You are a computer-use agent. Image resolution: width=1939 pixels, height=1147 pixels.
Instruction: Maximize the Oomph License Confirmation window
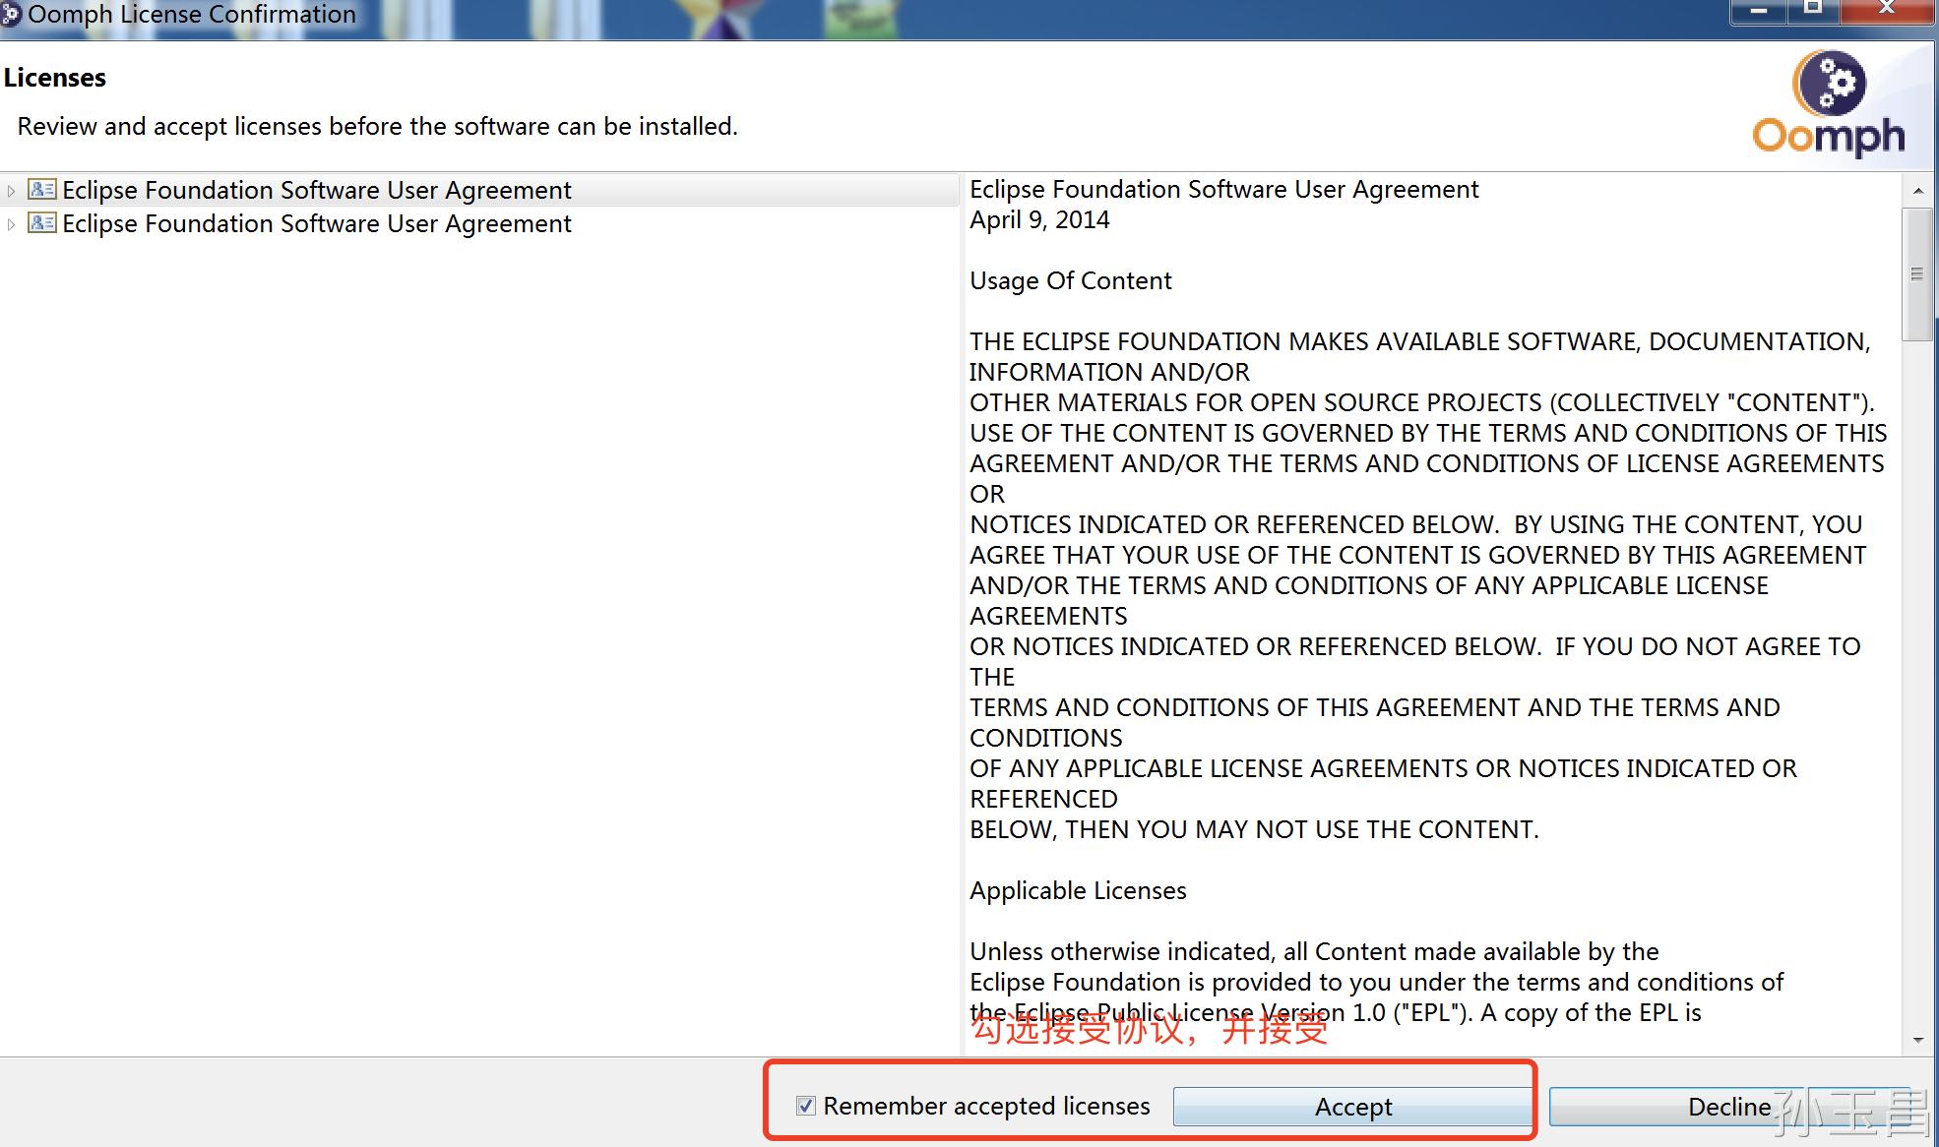(1812, 10)
